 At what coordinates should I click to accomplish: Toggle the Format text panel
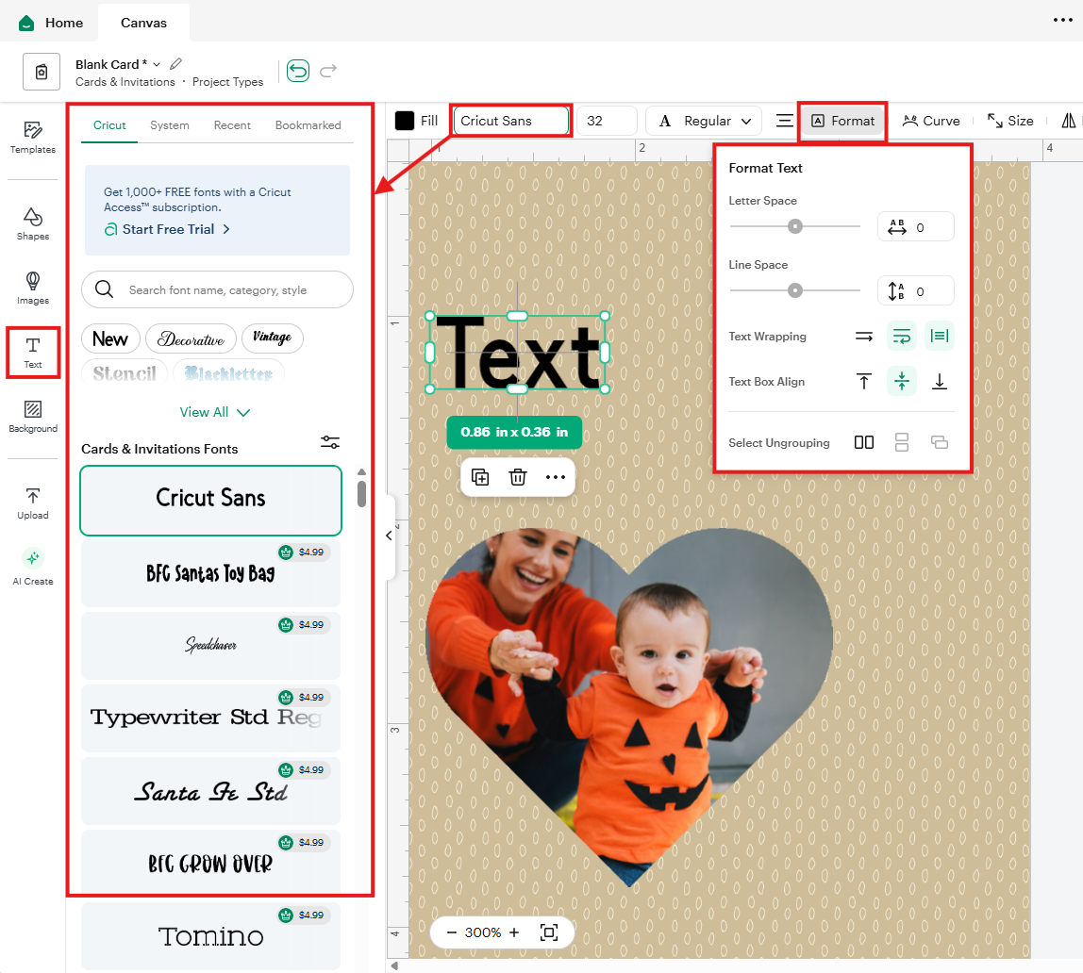[842, 121]
